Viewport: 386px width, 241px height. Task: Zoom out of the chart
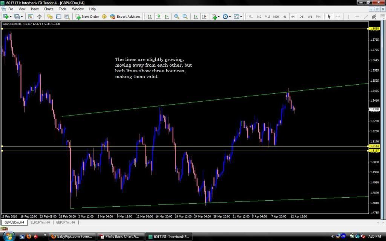click(x=185, y=17)
